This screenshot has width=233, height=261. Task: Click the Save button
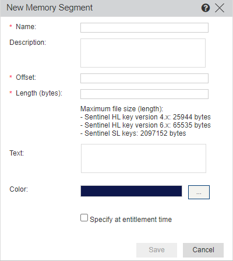pyautogui.click(x=157, y=250)
